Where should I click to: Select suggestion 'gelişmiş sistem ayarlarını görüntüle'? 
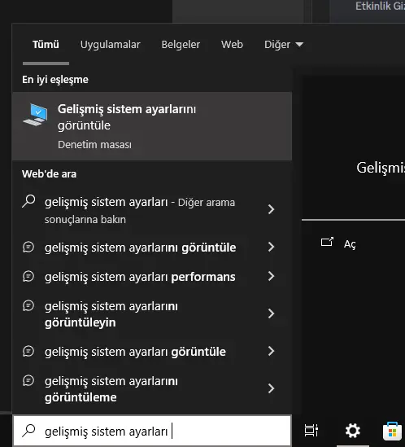pyautogui.click(x=152, y=248)
